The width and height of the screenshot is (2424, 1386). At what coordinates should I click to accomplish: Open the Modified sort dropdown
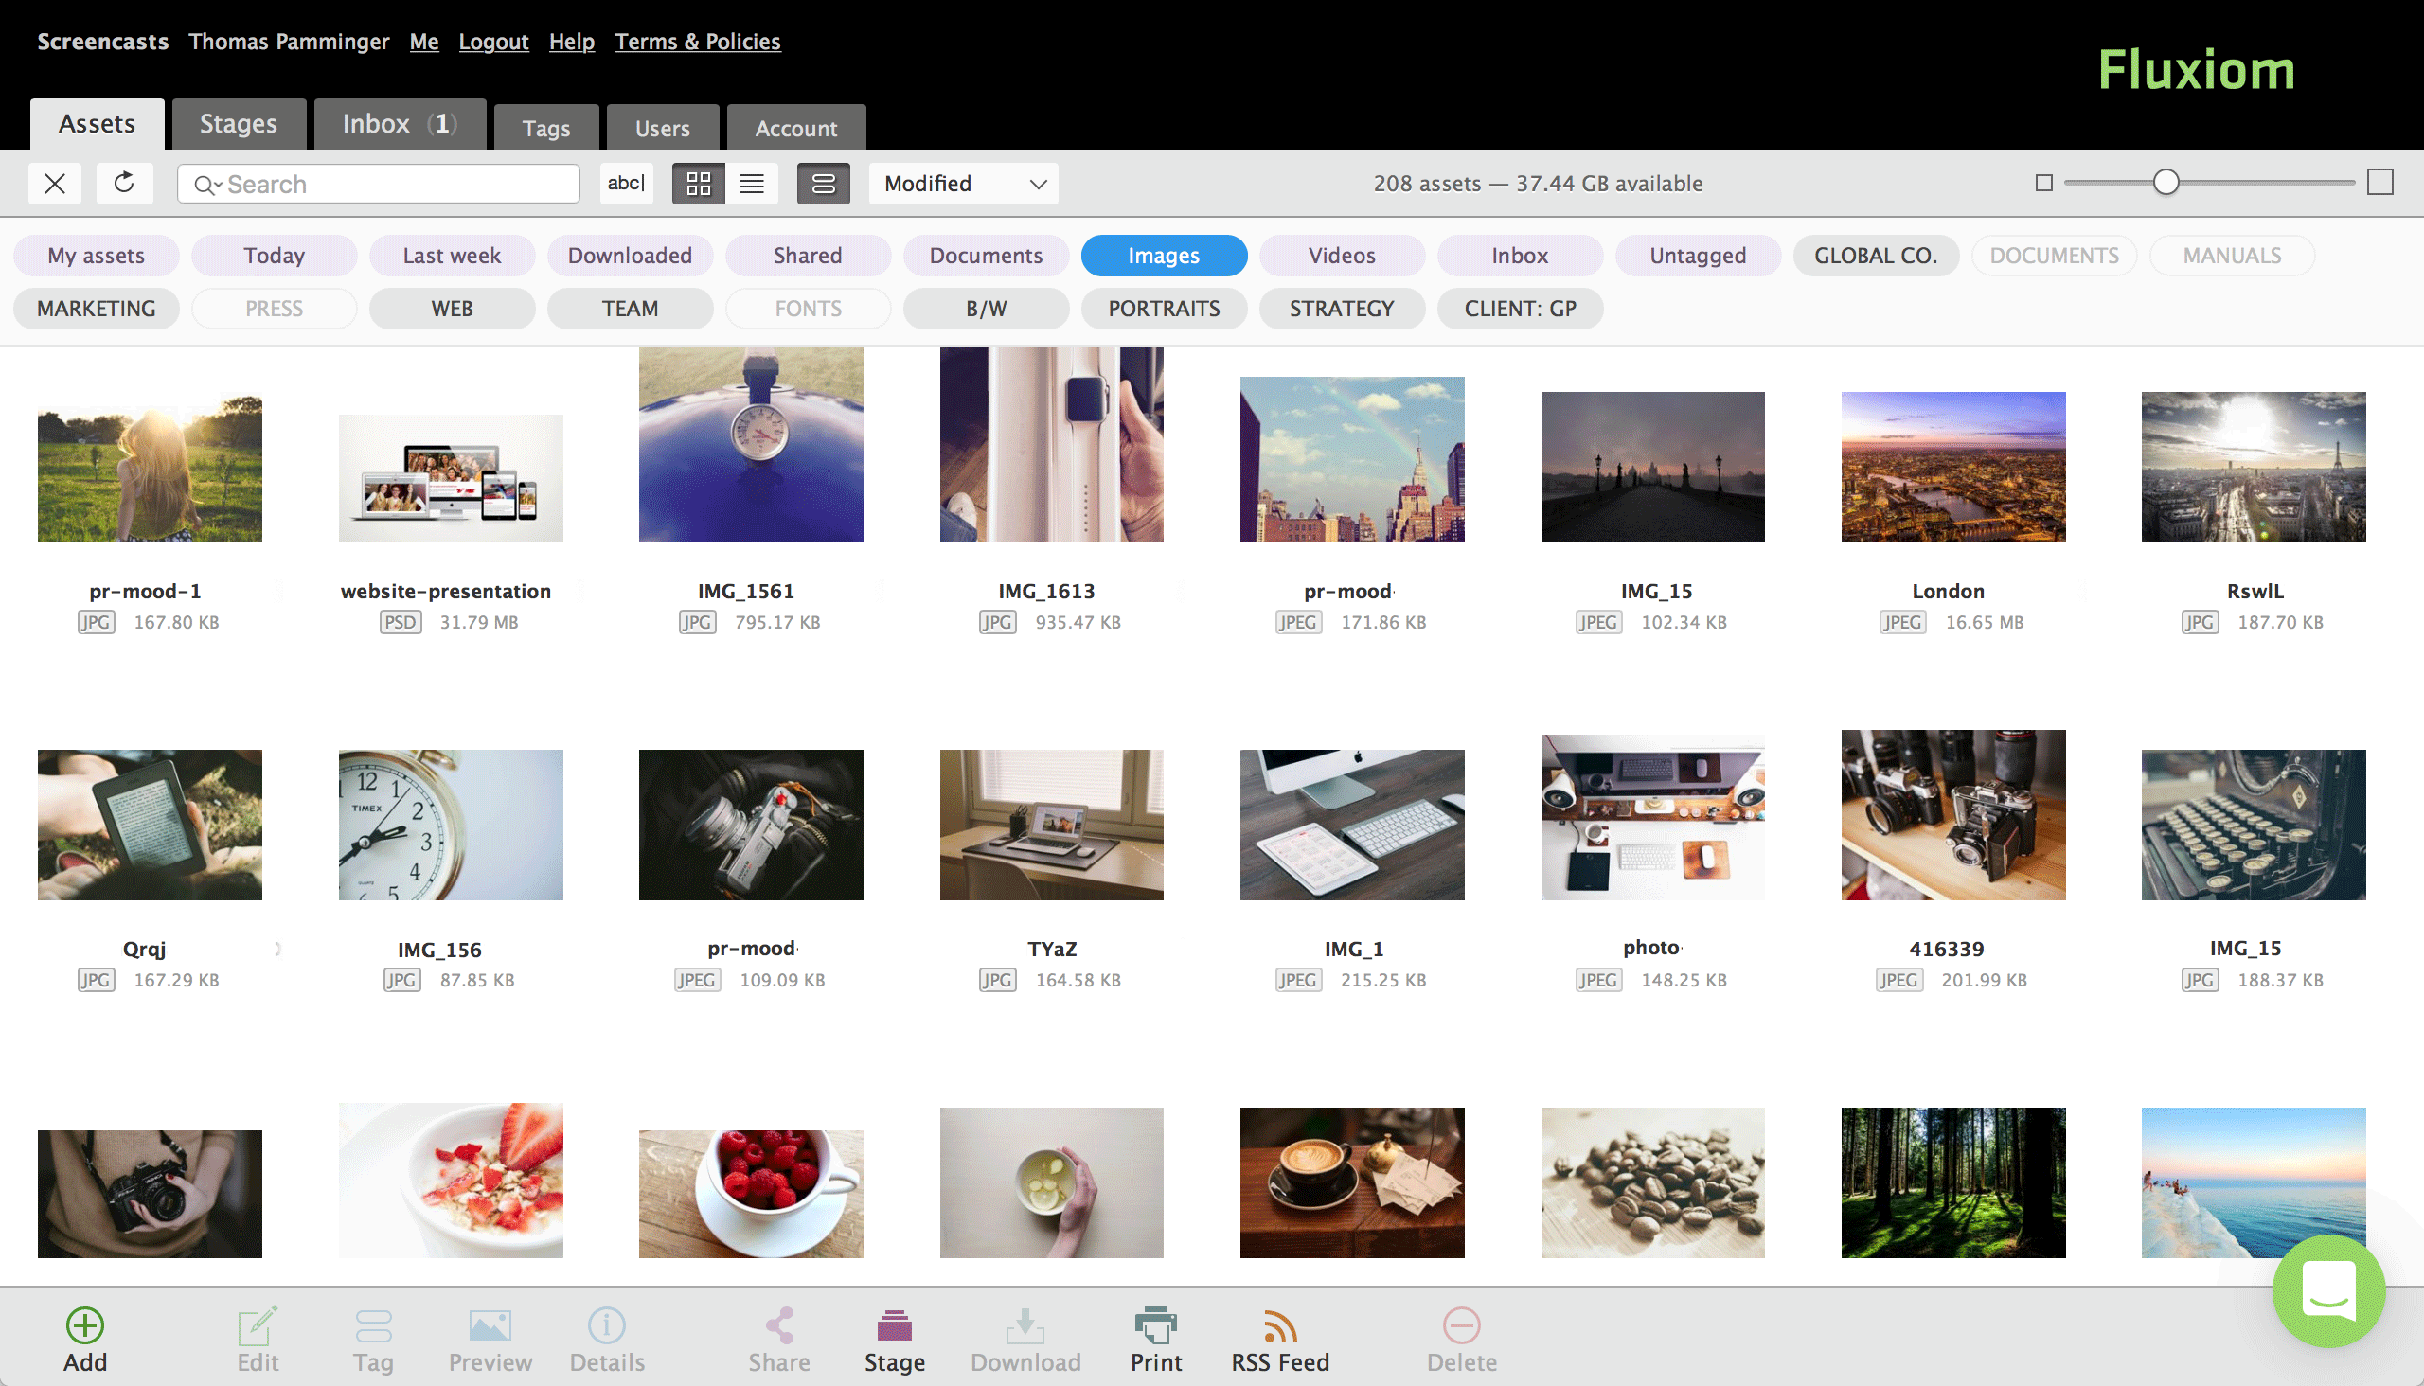coord(962,183)
